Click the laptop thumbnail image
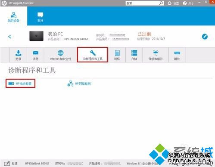The image size is (215, 167). click(36, 36)
